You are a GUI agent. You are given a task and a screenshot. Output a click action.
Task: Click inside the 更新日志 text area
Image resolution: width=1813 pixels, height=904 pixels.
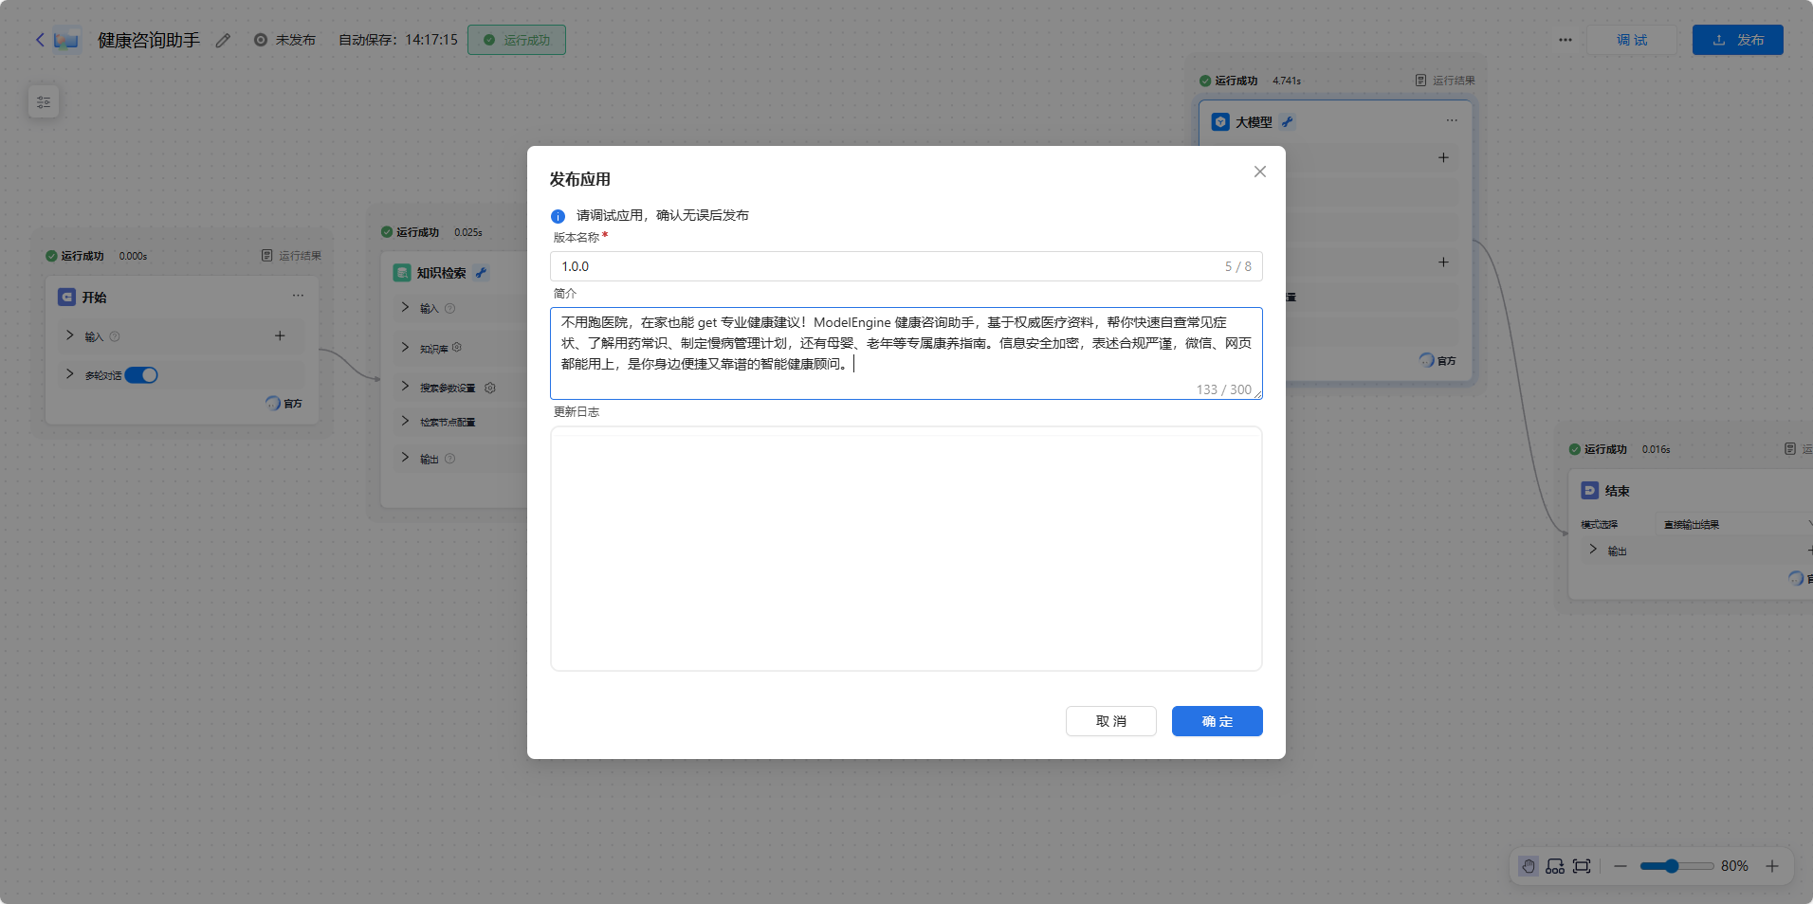pos(906,548)
